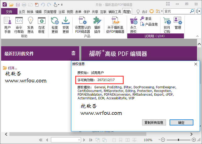Viewport: 202px width, 144px height.
Task: Open 福昕插件 plugin puzzle icon
Action: coord(97,25)
